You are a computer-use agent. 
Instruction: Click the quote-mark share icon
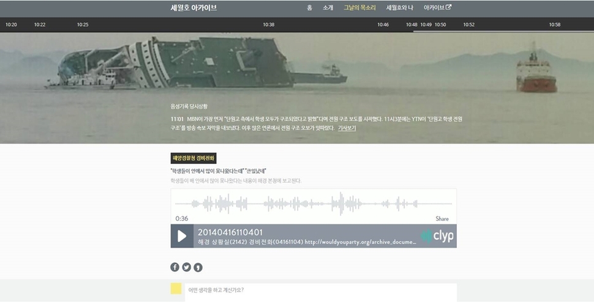(x=198, y=267)
